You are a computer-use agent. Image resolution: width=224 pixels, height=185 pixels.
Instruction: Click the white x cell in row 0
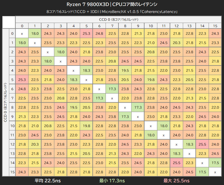click(22, 34)
